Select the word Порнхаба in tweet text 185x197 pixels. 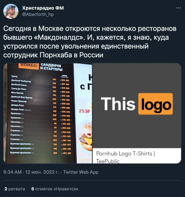point(56,55)
